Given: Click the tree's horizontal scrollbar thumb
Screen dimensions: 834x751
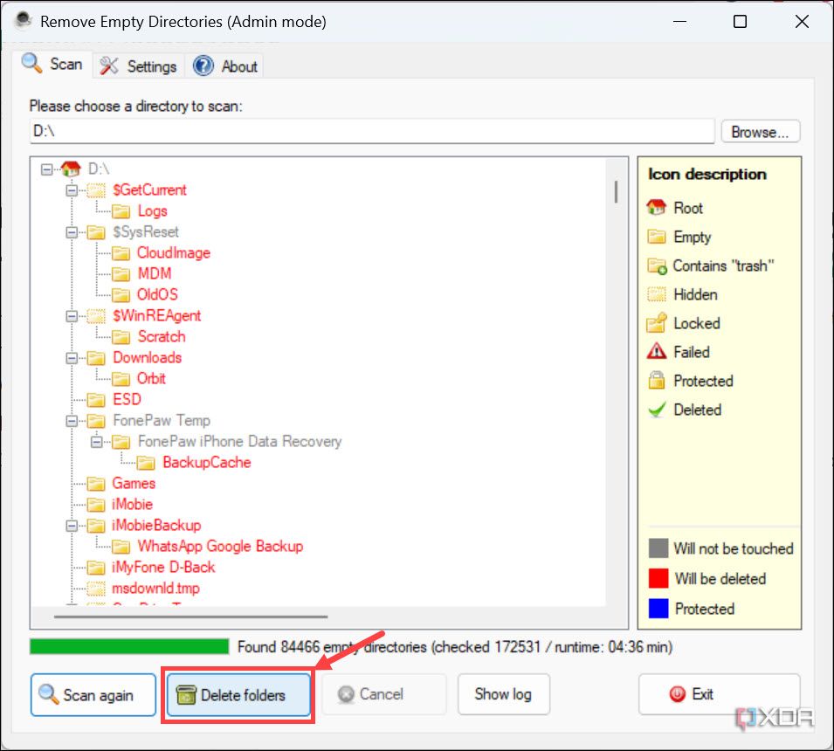Looking at the screenshot, I should pyautogui.click(x=190, y=617).
